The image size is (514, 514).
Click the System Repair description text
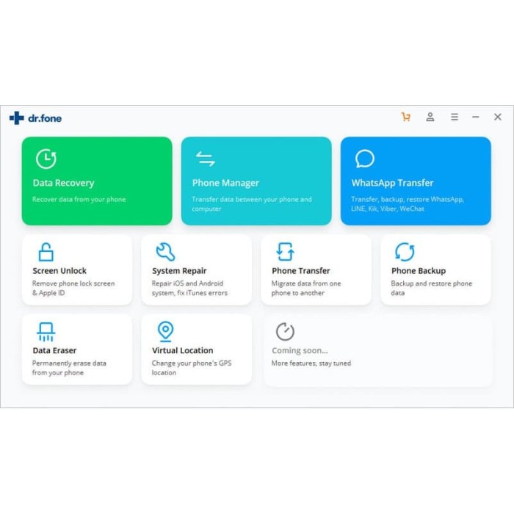point(189,288)
